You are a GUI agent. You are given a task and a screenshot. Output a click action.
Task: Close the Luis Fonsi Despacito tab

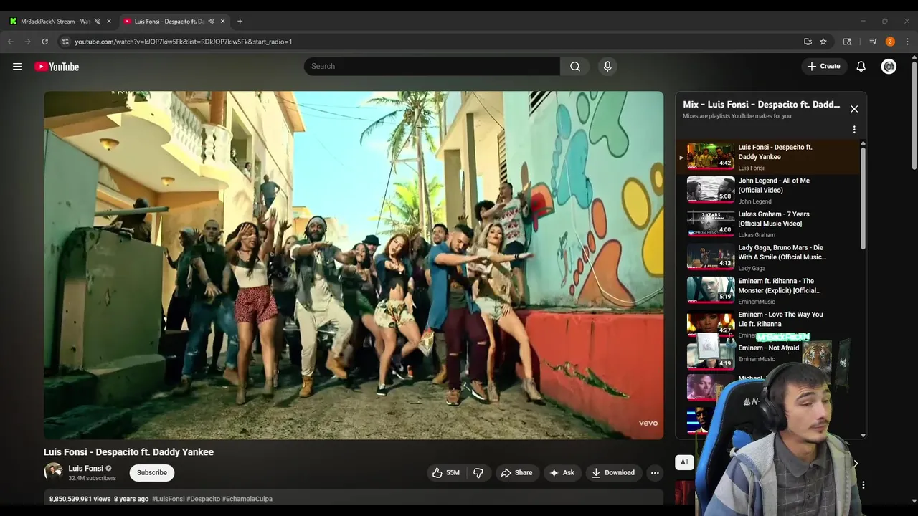coord(222,21)
